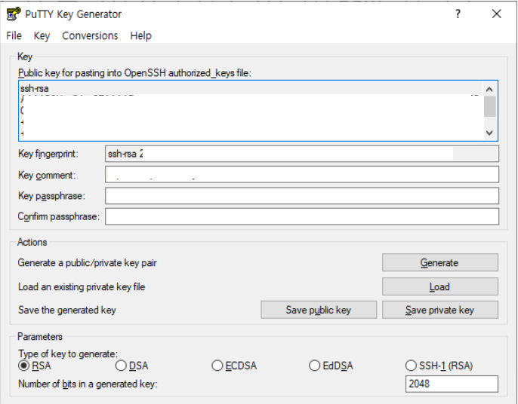Screen dimensions: 518x404
Task: Click the PuTTY Key Generator title bar icon
Action: (14, 14)
